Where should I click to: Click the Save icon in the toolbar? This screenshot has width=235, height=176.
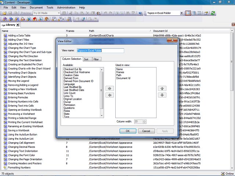pos(10,13)
